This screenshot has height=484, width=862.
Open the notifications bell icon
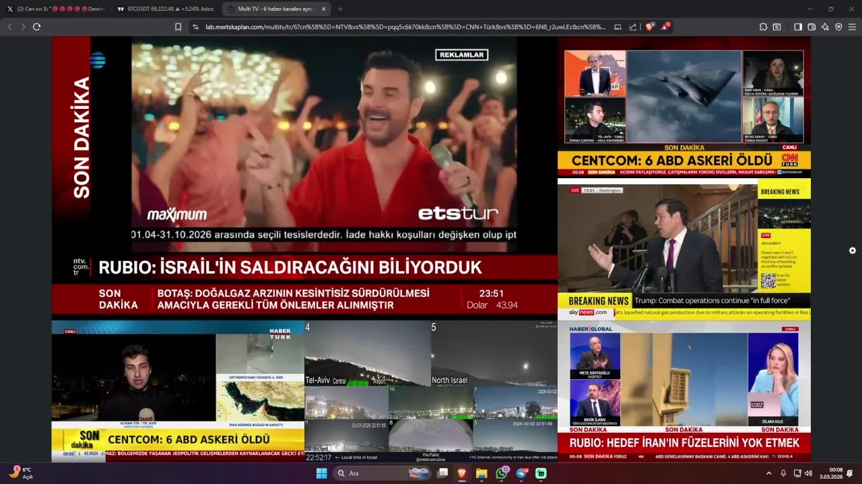[x=850, y=473]
